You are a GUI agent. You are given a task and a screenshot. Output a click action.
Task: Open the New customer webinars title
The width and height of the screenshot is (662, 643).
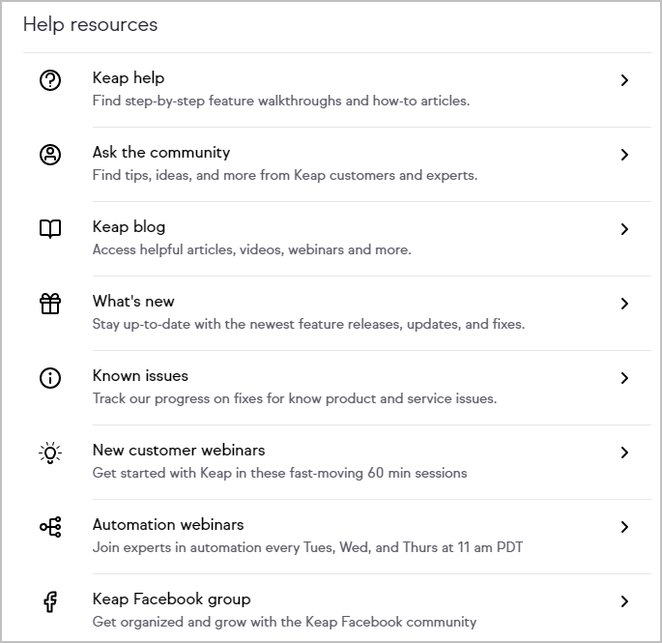point(178,451)
